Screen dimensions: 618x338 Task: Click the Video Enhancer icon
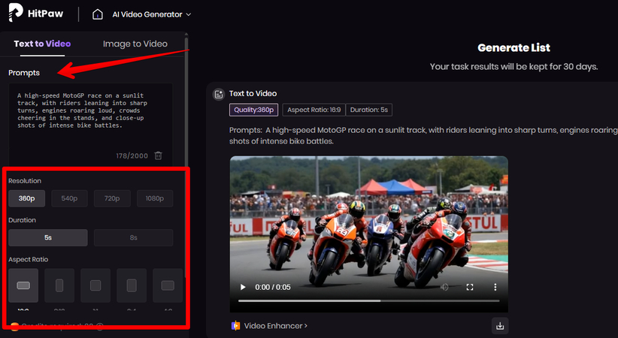coord(235,326)
